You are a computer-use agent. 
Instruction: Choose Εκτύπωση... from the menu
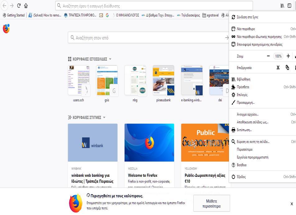262,130
